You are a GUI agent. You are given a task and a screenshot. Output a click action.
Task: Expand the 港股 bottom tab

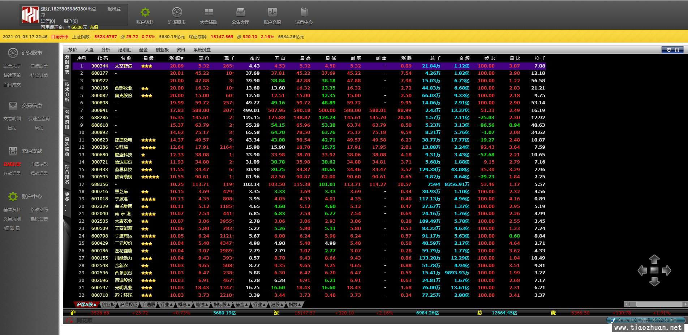[277, 305]
